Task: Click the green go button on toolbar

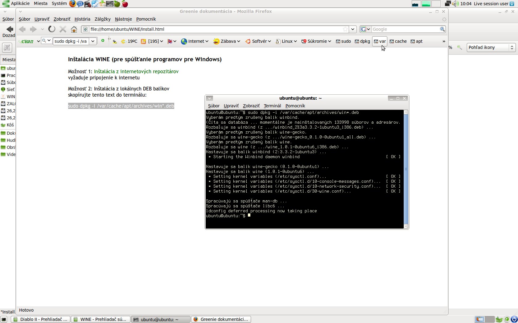Action: 103,41
